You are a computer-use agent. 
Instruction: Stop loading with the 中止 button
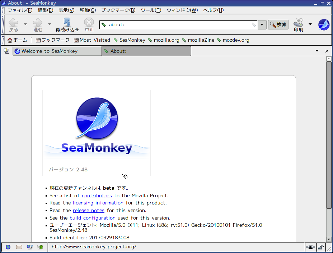[89, 25]
